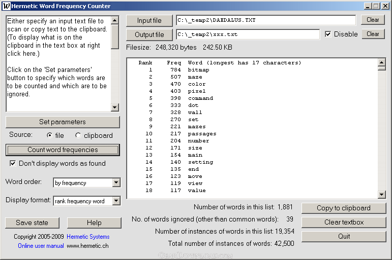Click the total instances count 42,500
This screenshot has height=260, width=392.
[284, 243]
